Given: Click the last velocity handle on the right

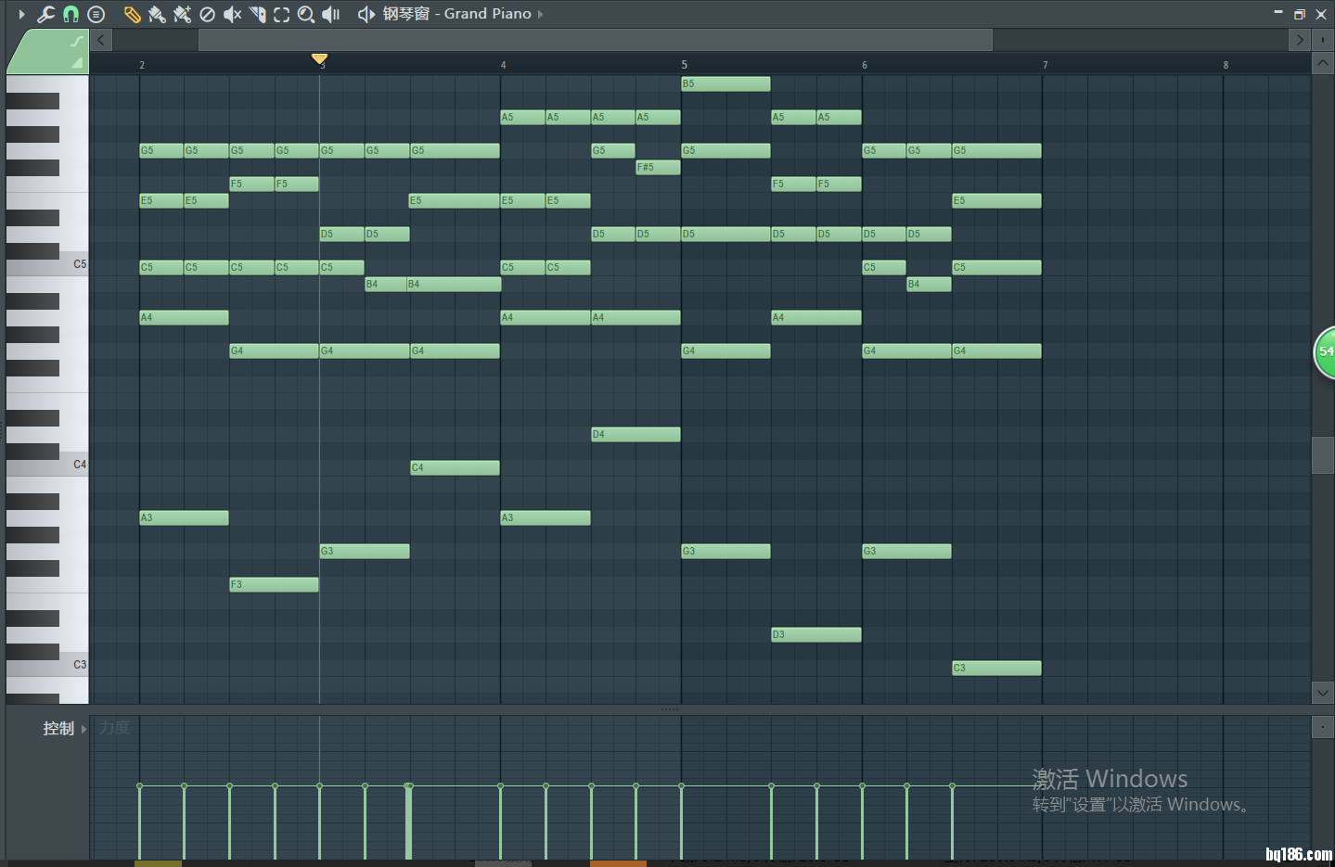Looking at the screenshot, I should click(952, 786).
